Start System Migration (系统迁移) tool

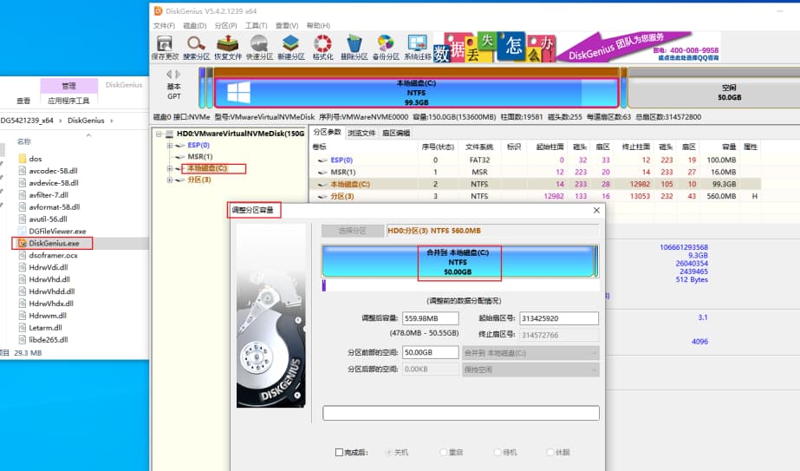tap(418, 48)
